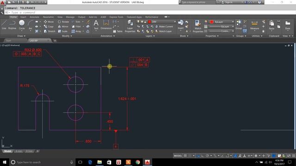
Task: Select the Polyline tool
Action: pyautogui.click(x=12, y=25)
